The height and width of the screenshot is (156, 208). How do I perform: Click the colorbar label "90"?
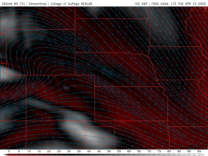click(x=189, y=151)
